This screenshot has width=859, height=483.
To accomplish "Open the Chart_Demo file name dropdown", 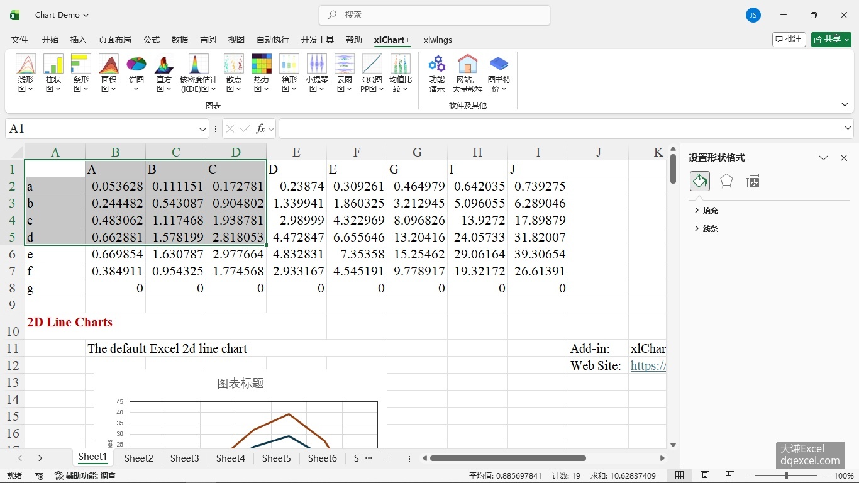I will coord(62,15).
